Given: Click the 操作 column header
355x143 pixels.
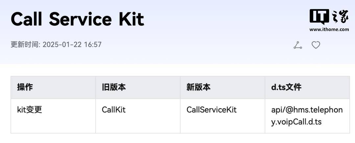Looking at the screenshot, I should [25, 87].
